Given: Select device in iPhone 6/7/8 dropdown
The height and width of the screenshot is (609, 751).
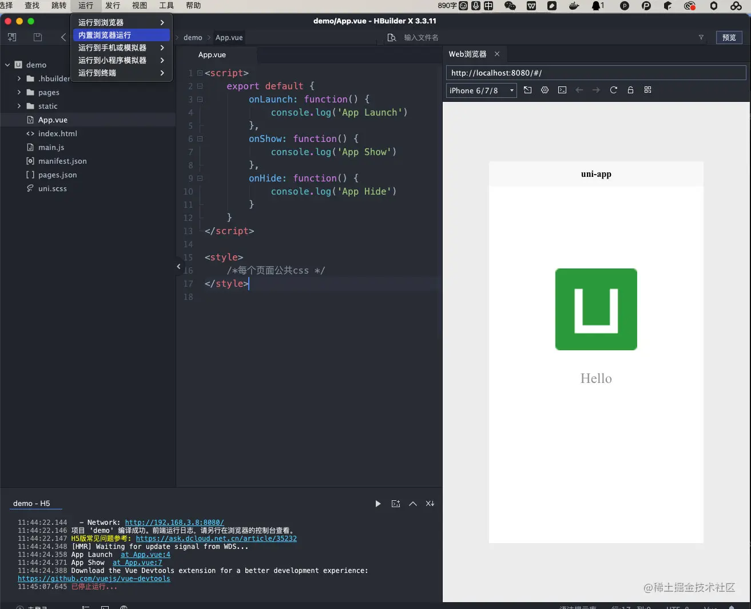Looking at the screenshot, I should pyautogui.click(x=482, y=90).
